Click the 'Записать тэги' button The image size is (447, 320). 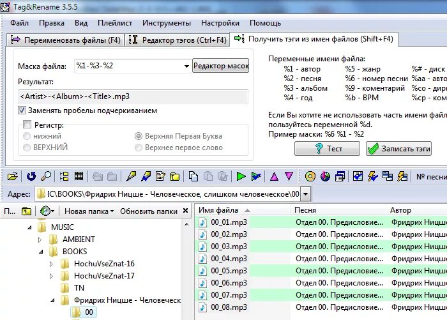click(398, 149)
